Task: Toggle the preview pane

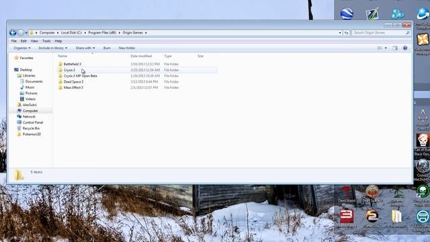Action: click(x=395, y=48)
